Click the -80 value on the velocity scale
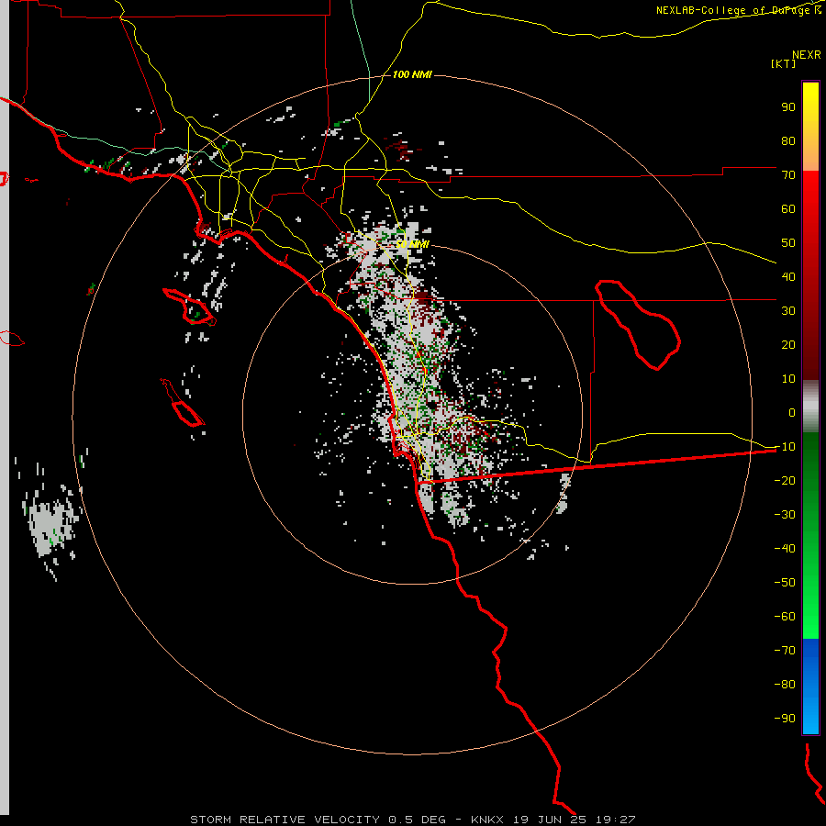This screenshot has width=826, height=826. pos(785,685)
